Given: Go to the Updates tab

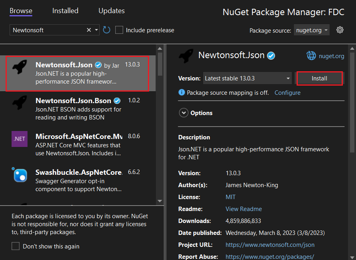Looking at the screenshot, I should coord(112,11).
